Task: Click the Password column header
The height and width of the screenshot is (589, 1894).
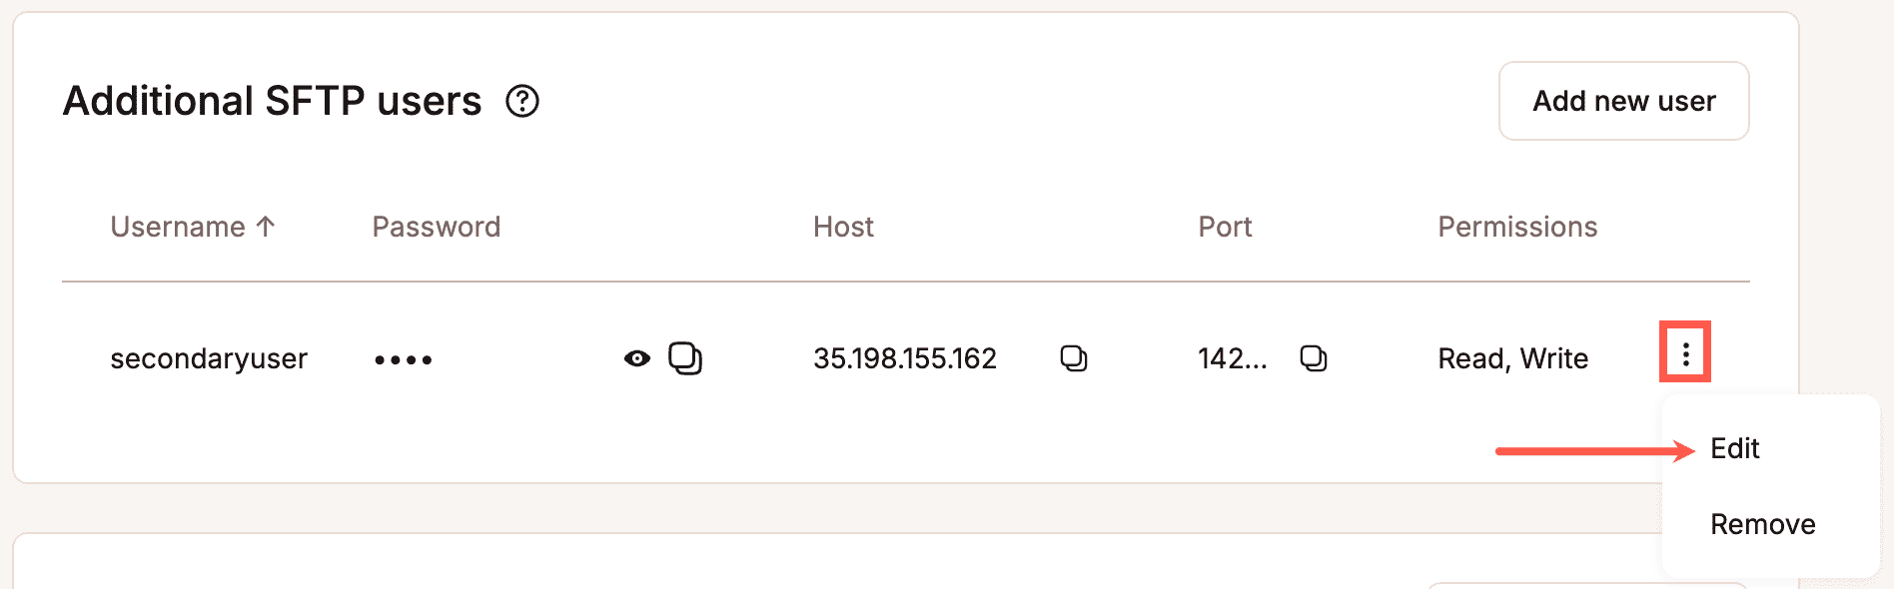Action: [436, 227]
